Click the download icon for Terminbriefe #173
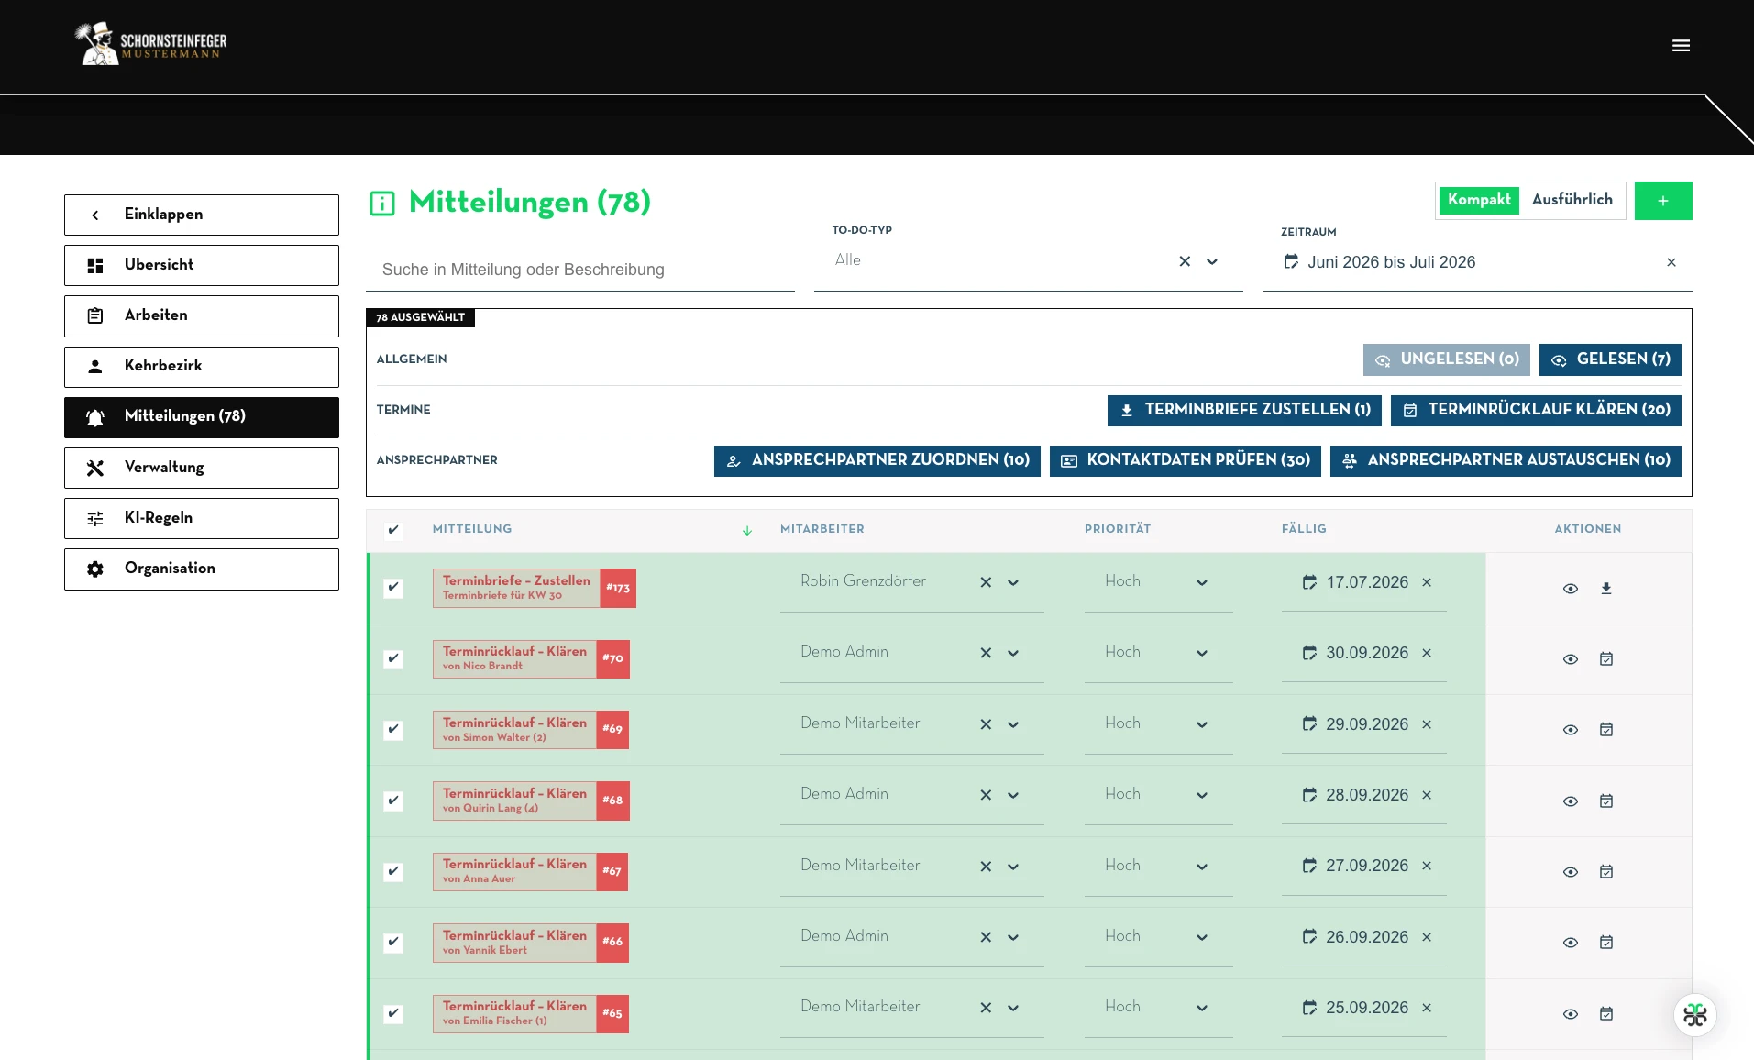 tap(1606, 589)
